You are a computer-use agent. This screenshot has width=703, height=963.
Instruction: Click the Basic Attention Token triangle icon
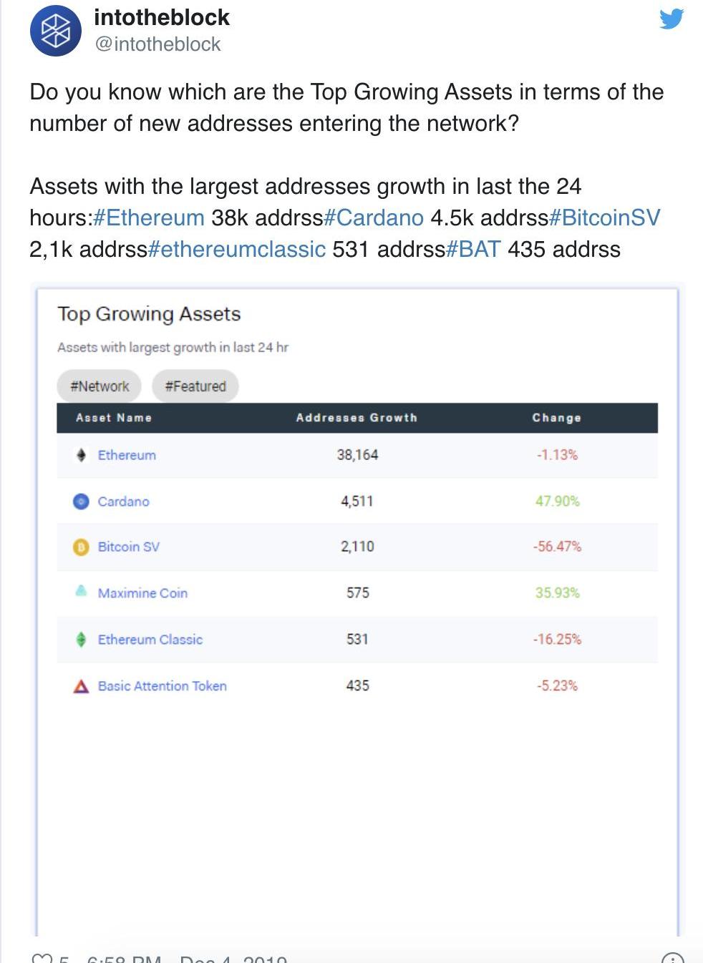pos(82,686)
